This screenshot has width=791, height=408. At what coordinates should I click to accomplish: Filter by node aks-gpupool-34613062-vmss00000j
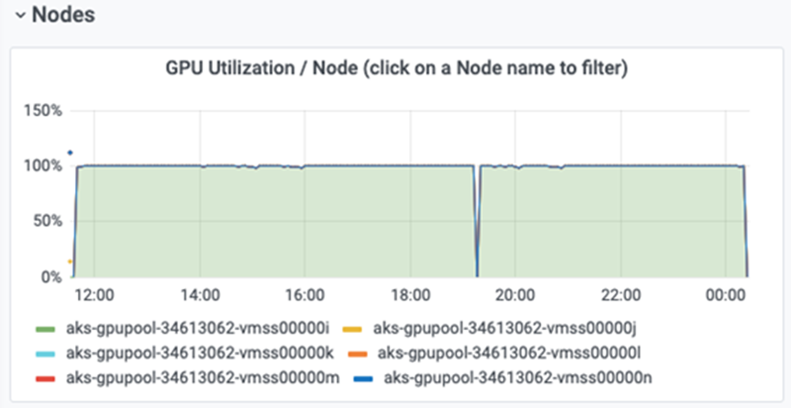(505, 329)
